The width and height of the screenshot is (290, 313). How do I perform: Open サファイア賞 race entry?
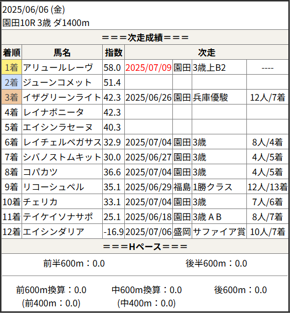(219, 232)
